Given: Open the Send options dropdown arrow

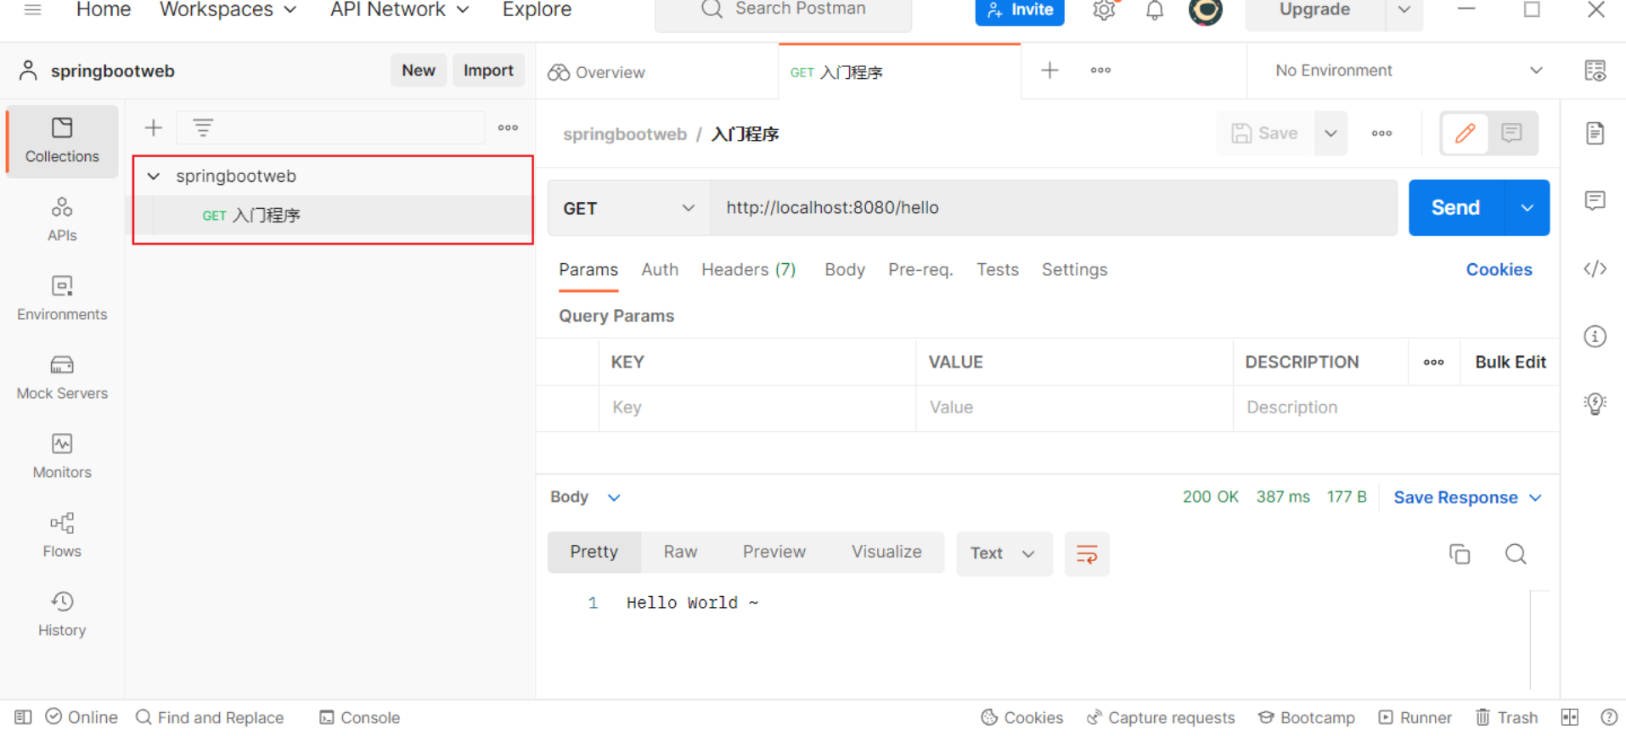Looking at the screenshot, I should (x=1527, y=208).
